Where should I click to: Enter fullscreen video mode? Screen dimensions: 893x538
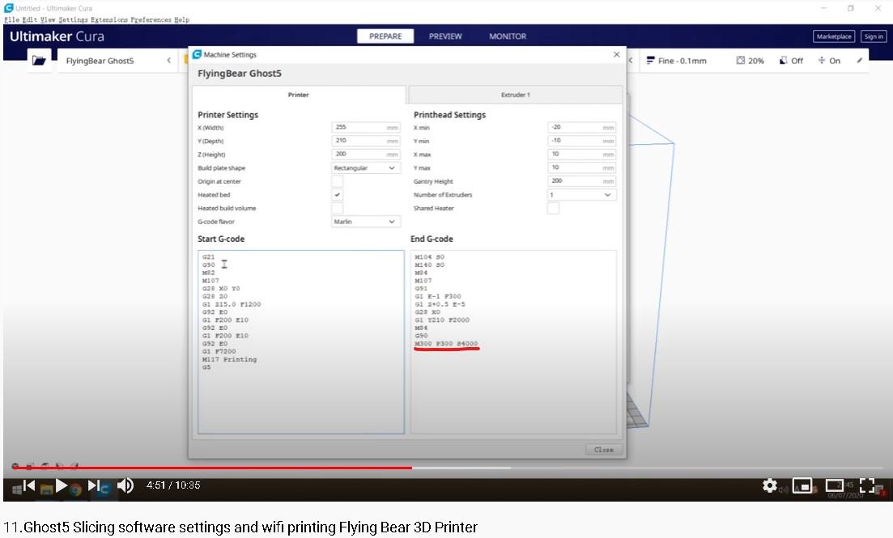click(x=867, y=485)
